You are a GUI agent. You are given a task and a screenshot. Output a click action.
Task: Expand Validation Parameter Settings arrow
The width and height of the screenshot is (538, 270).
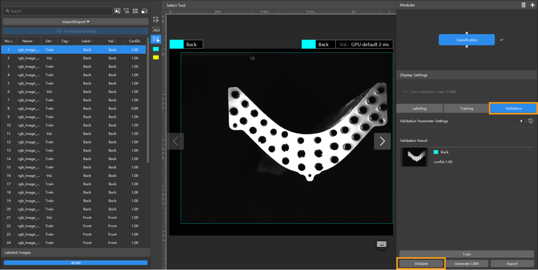pos(521,121)
